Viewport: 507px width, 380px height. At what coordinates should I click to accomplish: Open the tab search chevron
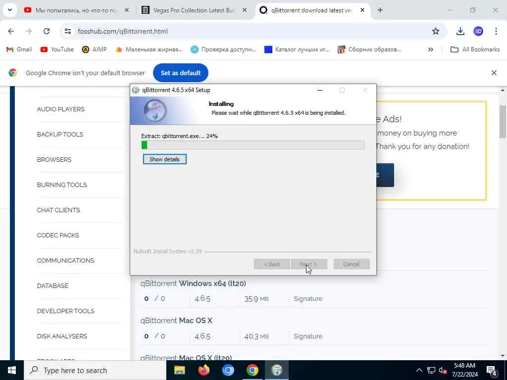[x=10, y=10]
